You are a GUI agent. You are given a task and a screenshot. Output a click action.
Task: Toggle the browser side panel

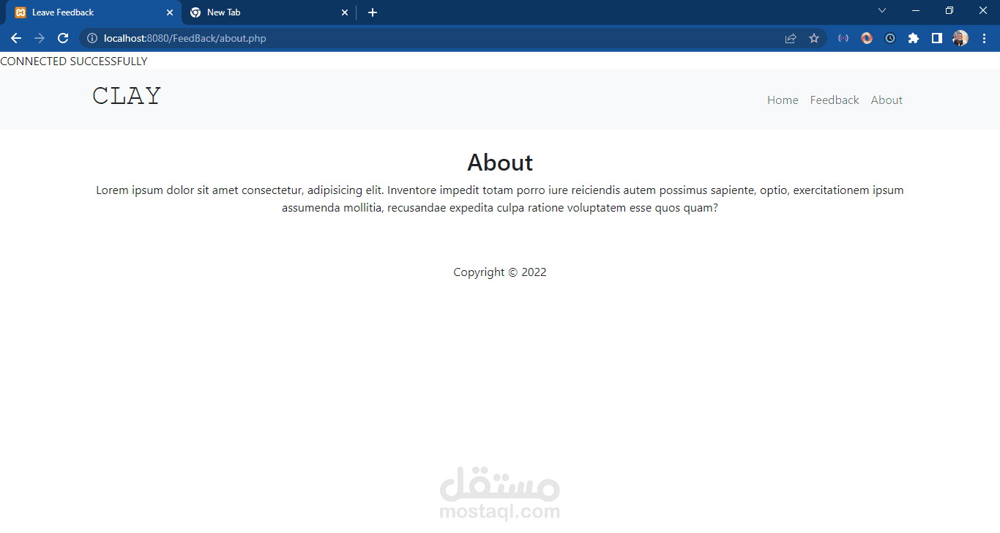pos(937,38)
